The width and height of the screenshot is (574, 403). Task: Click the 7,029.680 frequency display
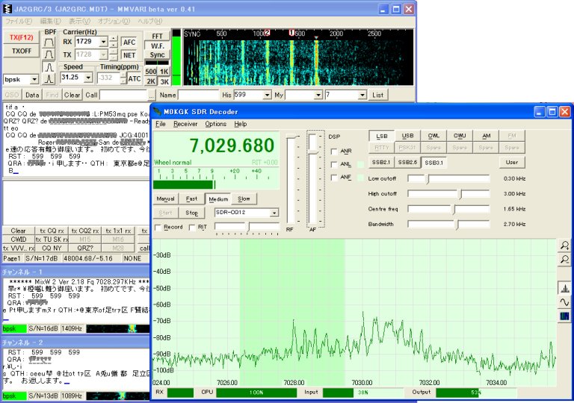tap(232, 146)
